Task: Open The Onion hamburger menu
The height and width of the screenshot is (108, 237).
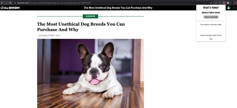Action: click(x=234, y=8)
